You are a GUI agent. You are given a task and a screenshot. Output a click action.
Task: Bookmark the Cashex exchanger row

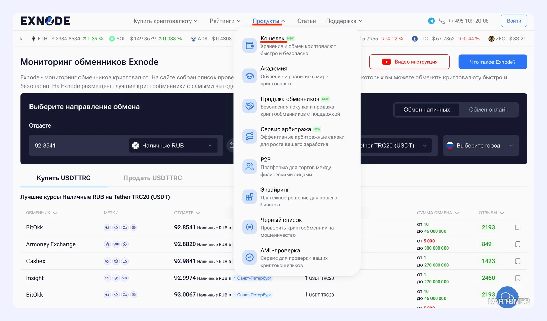tap(518, 261)
